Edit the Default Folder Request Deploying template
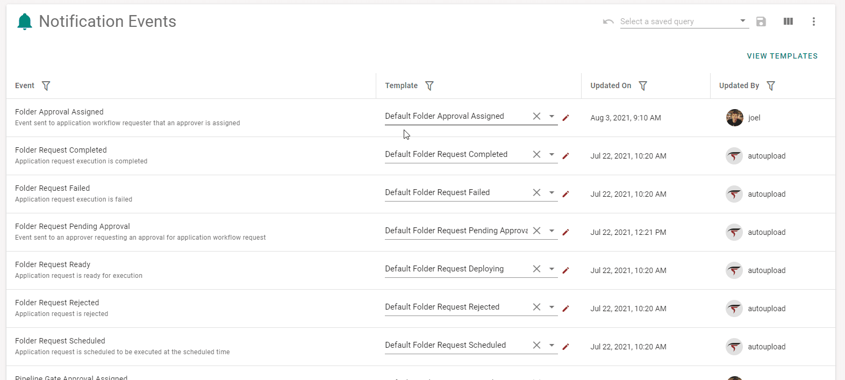 point(565,270)
